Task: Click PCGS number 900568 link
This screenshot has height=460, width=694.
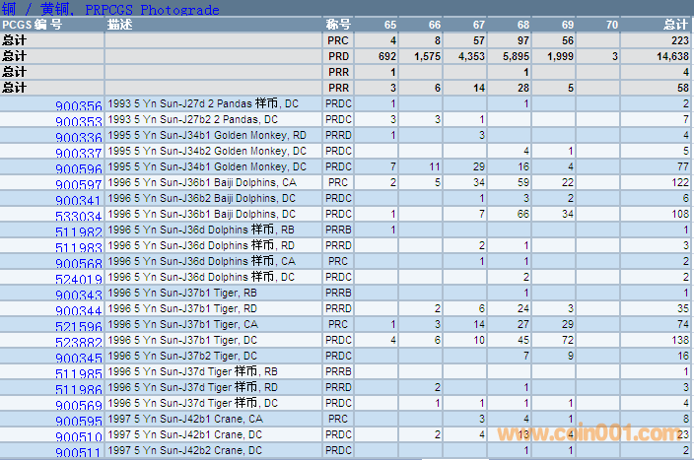Action: tap(77, 263)
